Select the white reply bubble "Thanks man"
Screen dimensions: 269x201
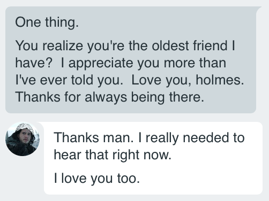[153, 158]
